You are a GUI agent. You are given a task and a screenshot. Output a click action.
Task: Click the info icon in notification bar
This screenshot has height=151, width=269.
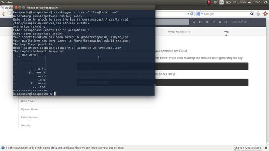click(x=3, y=148)
